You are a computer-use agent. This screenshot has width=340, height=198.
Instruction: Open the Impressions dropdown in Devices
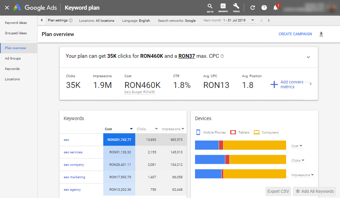302,175
